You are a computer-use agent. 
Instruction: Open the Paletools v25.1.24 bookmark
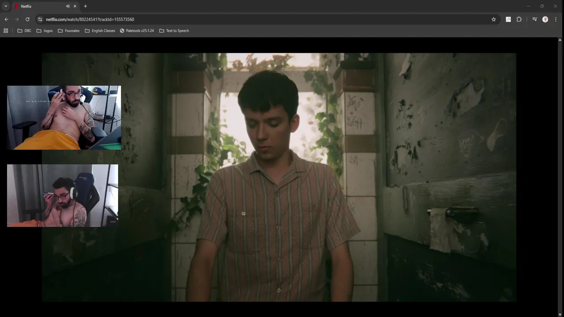tap(137, 31)
